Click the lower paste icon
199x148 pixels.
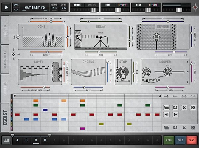[x=175, y=128]
